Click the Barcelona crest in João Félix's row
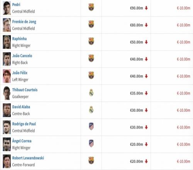The height and width of the screenshot is (170, 193). coord(91,75)
